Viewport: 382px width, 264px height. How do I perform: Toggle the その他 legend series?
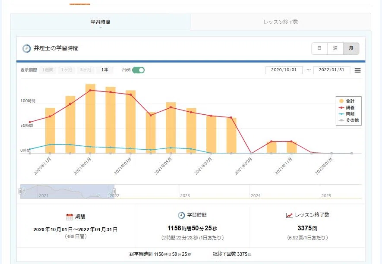point(349,120)
